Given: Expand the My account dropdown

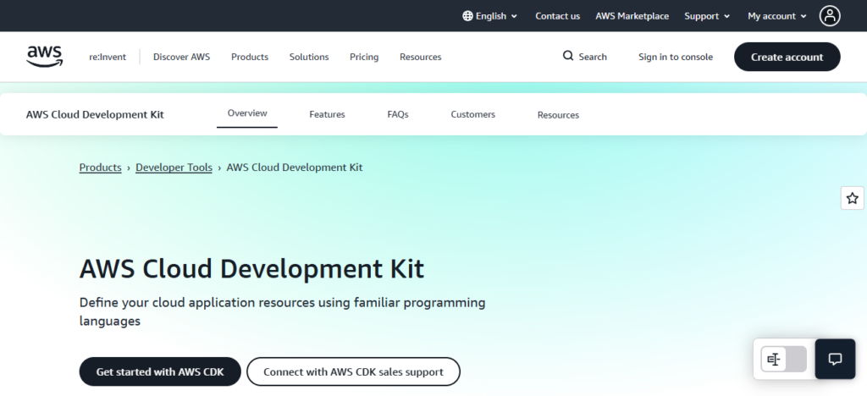Looking at the screenshot, I should point(777,16).
